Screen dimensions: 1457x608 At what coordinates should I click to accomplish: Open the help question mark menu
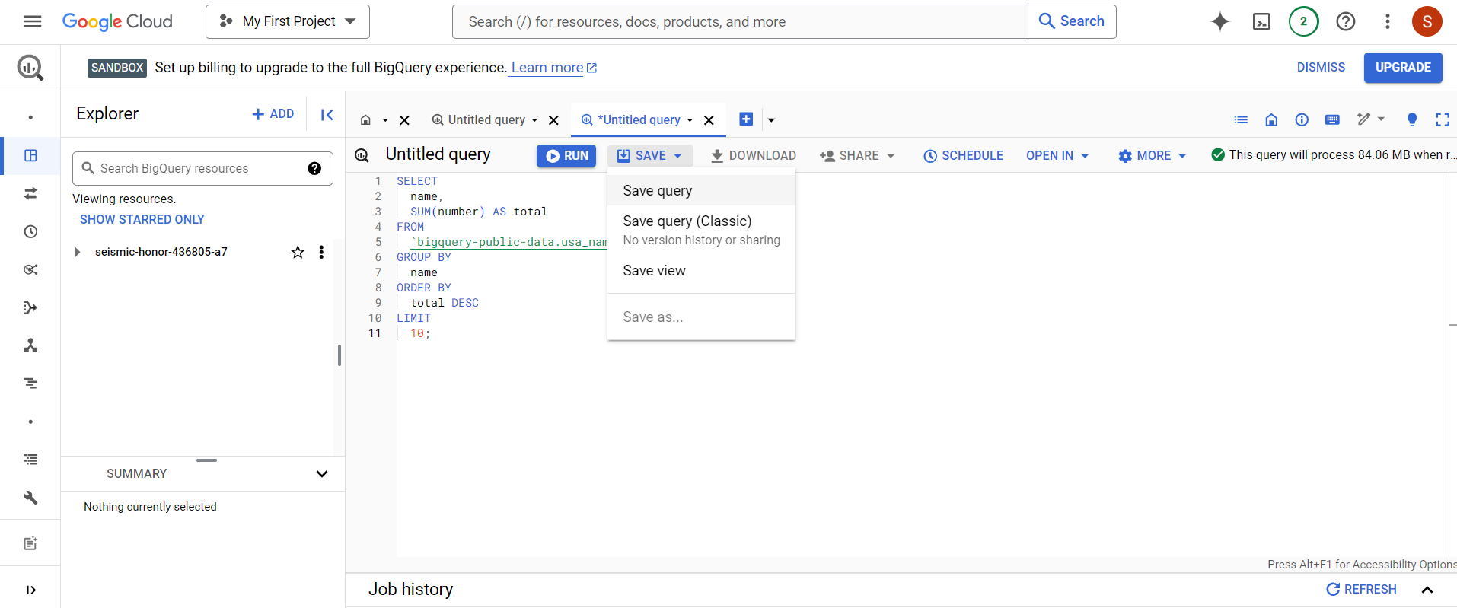coord(1346,21)
